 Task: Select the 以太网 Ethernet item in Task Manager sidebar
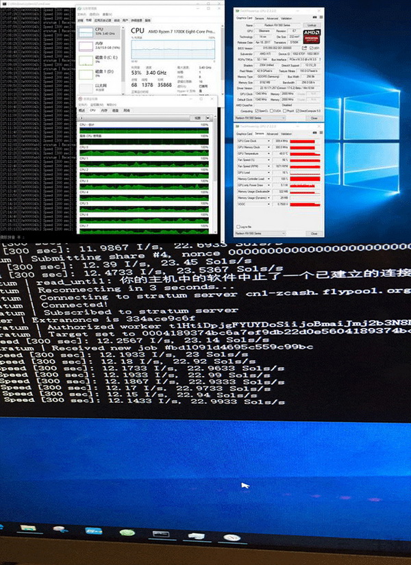99,88
